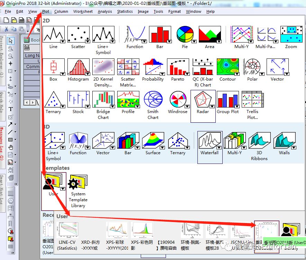This screenshot has height=260, width=306.
Task: Choose the 2D Bar chart icon
Action: pyautogui.click(x=160, y=34)
